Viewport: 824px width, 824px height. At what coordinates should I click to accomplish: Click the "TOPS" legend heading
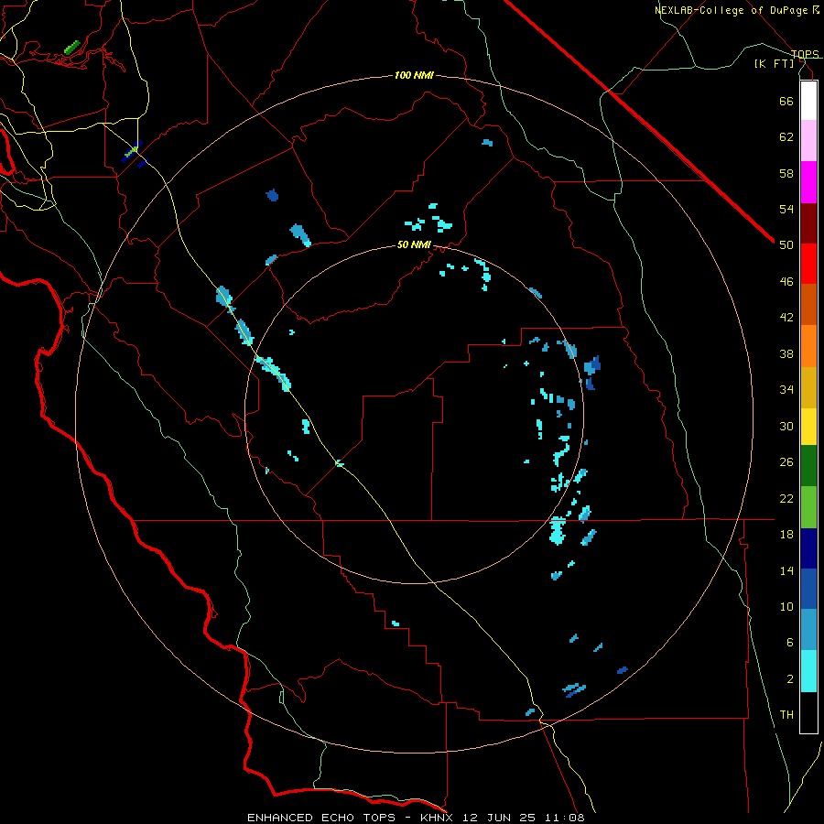805,54
